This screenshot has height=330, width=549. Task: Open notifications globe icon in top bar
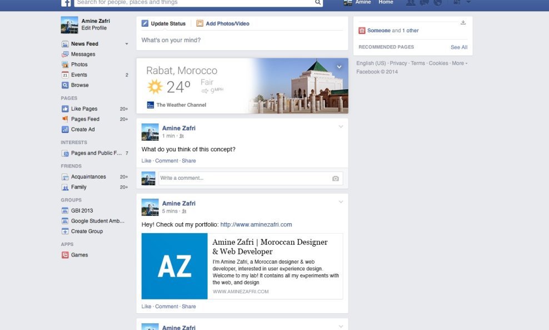(438, 2)
